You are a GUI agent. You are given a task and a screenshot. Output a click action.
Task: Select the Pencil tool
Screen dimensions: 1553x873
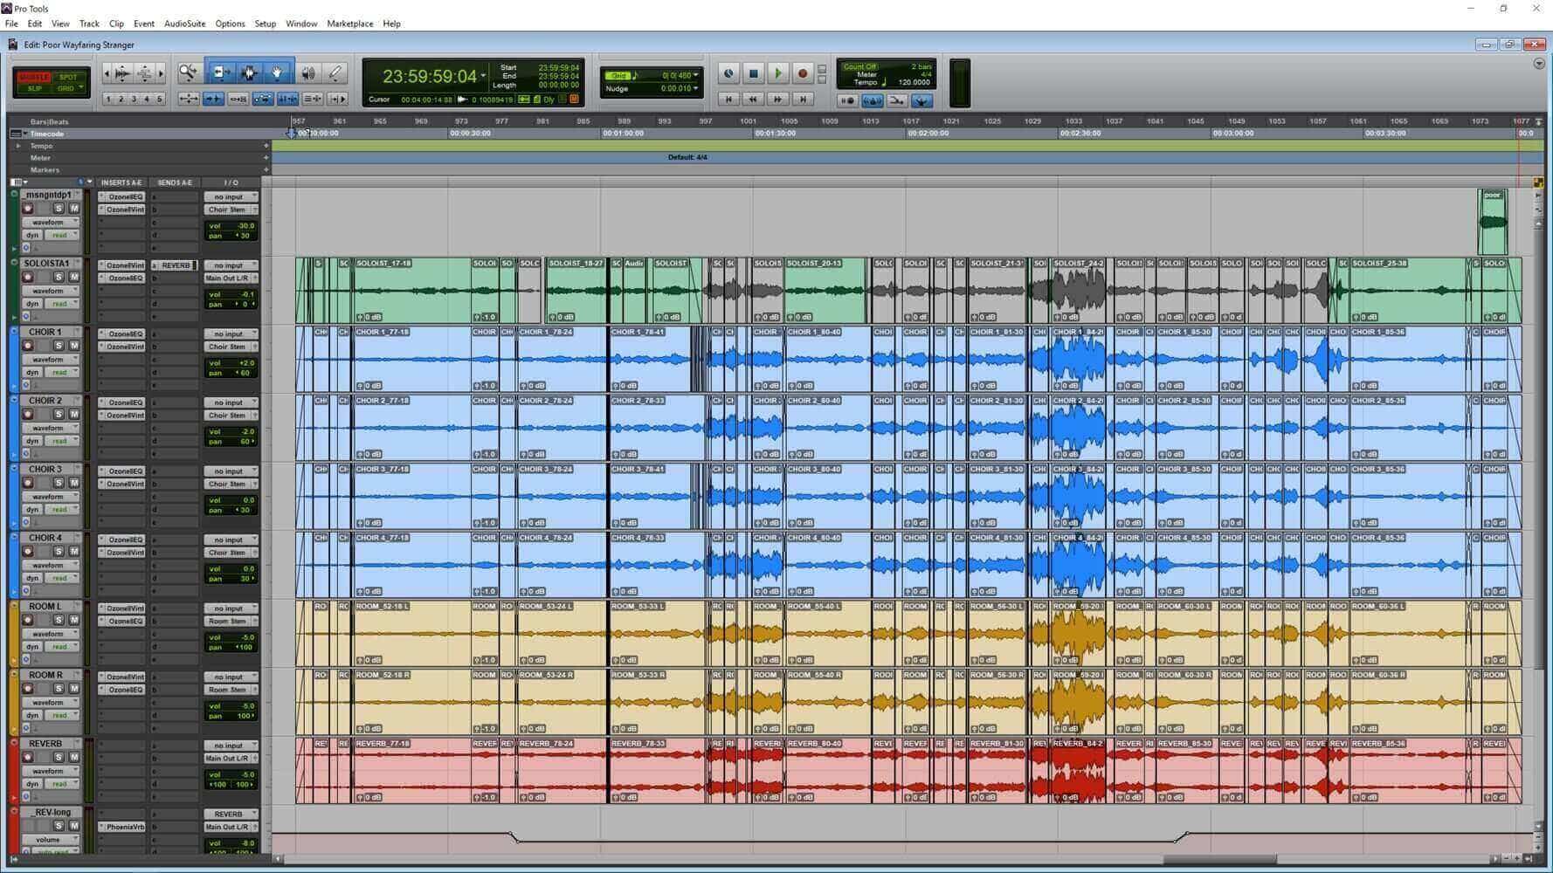click(335, 73)
